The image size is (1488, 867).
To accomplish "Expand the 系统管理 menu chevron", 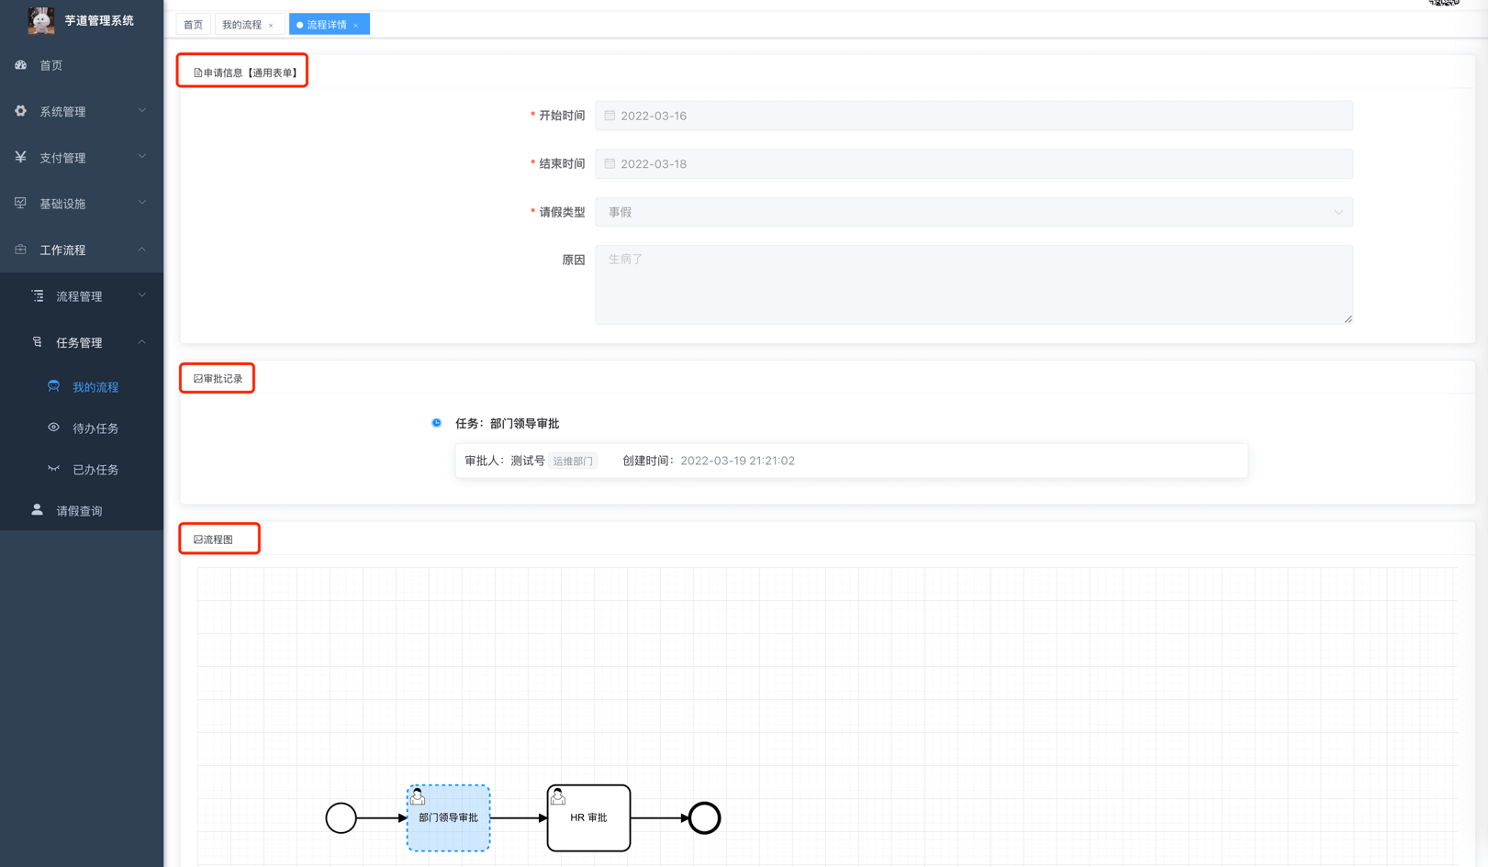I will click(x=142, y=111).
